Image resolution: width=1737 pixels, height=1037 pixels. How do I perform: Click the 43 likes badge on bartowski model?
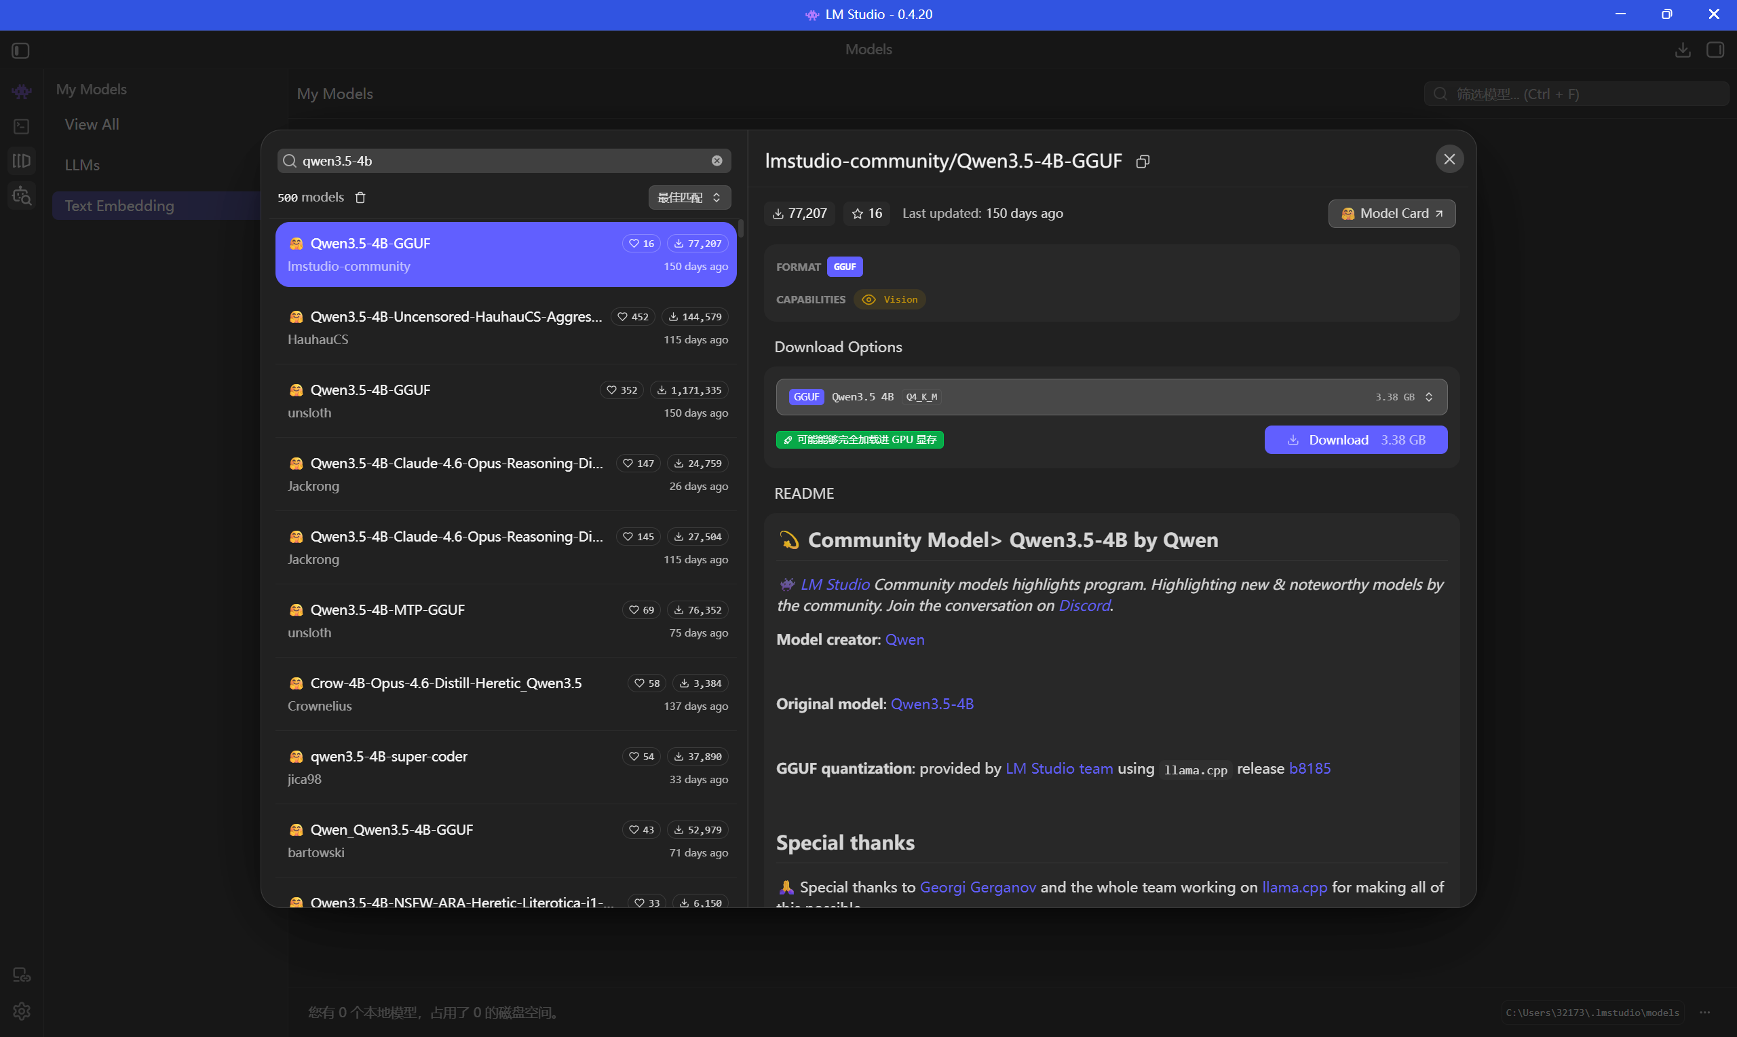click(x=641, y=831)
